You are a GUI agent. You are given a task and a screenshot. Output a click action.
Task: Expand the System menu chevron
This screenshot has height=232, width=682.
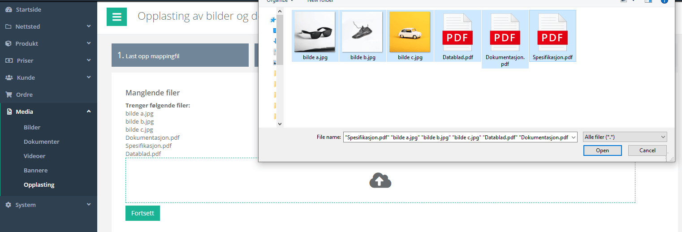[x=89, y=205]
